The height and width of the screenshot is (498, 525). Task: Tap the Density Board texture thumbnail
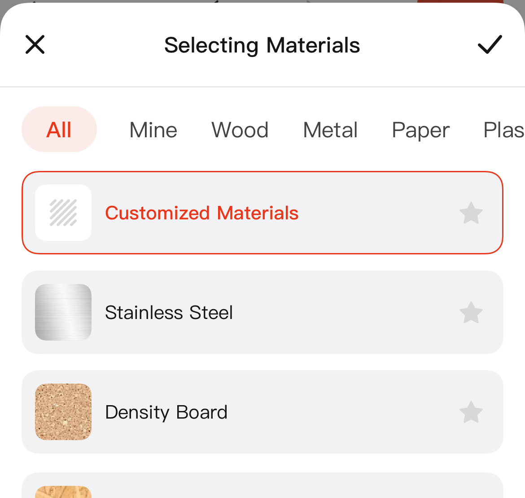click(63, 412)
